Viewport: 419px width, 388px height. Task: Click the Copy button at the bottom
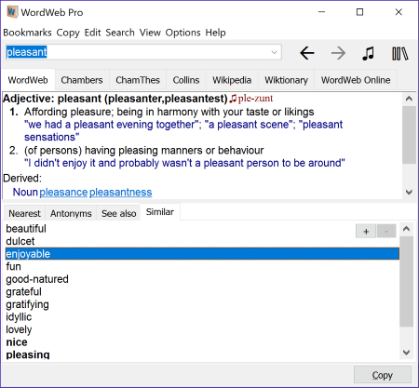tap(383, 375)
